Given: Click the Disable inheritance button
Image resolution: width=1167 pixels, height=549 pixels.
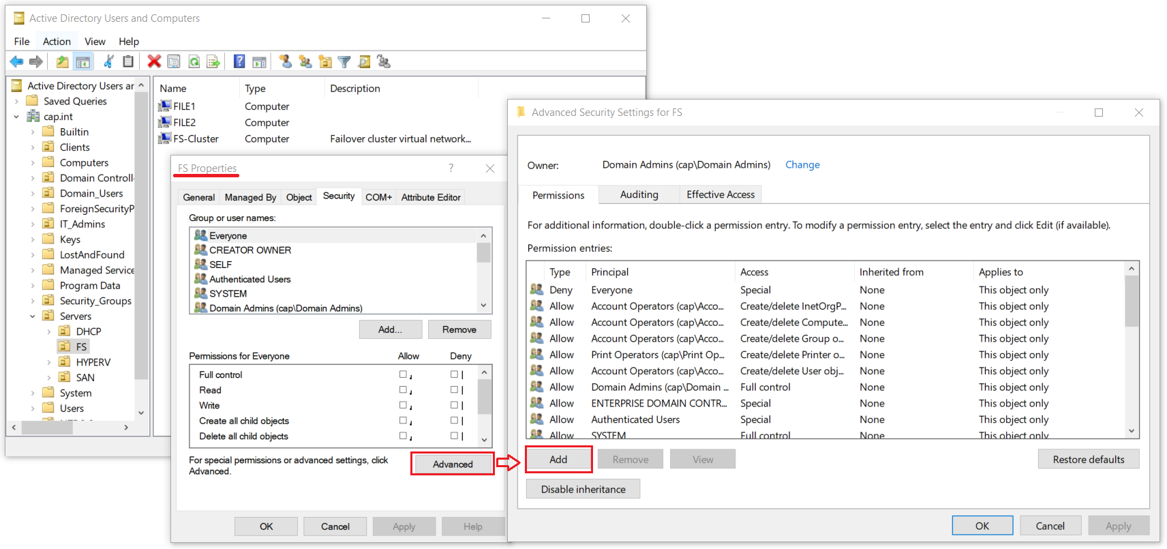Looking at the screenshot, I should (x=583, y=489).
